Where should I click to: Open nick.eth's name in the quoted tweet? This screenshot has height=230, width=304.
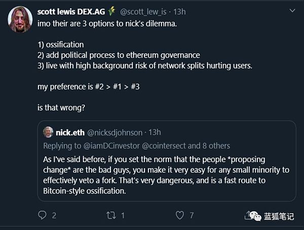[71, 132]
